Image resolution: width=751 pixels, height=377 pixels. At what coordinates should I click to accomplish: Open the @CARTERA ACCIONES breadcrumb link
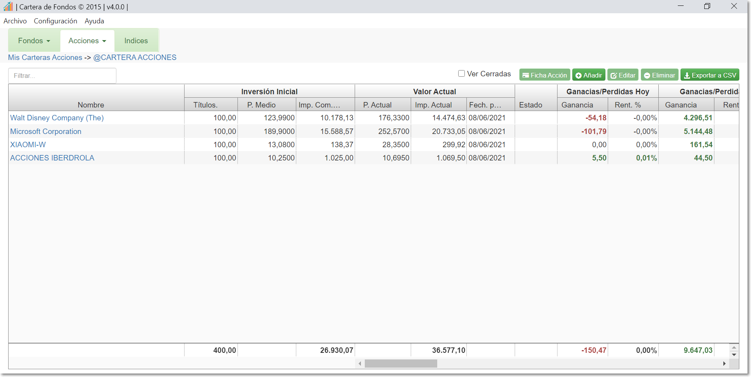tap(135, 57)
